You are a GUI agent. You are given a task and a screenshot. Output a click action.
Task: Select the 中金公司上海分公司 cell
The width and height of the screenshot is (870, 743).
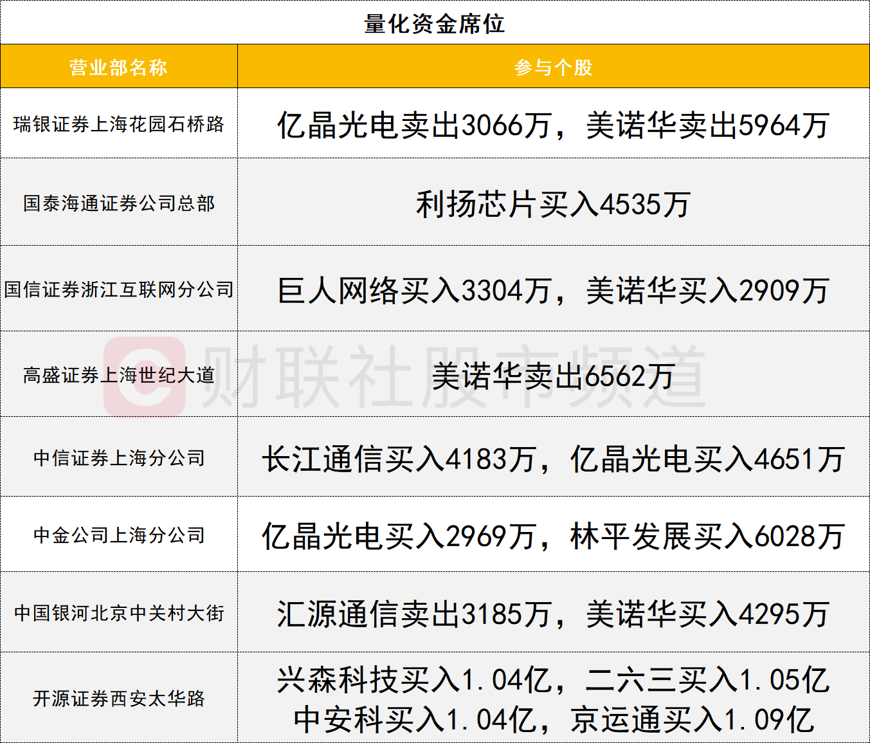[x=119, y=535]
